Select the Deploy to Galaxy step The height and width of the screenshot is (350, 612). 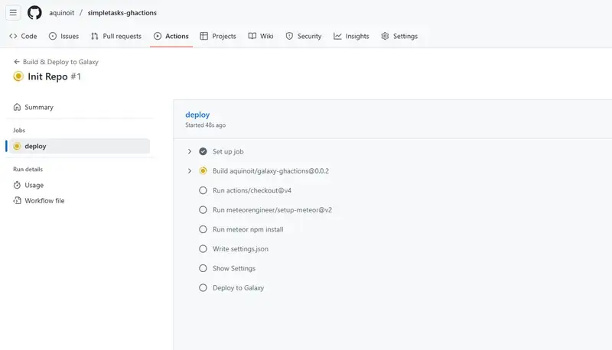238,287
